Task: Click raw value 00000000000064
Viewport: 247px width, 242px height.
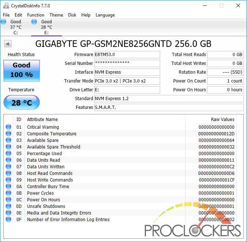Action: [x=217, y=140]
